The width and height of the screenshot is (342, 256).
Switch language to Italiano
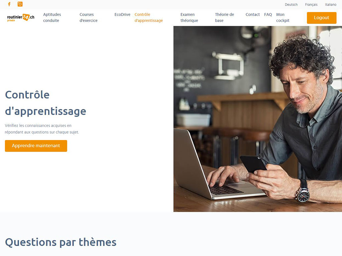click(330, 5)
